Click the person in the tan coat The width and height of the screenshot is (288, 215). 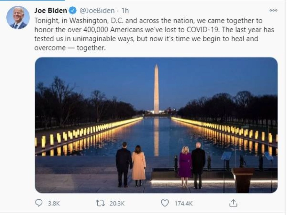click(x=139, y=165)
